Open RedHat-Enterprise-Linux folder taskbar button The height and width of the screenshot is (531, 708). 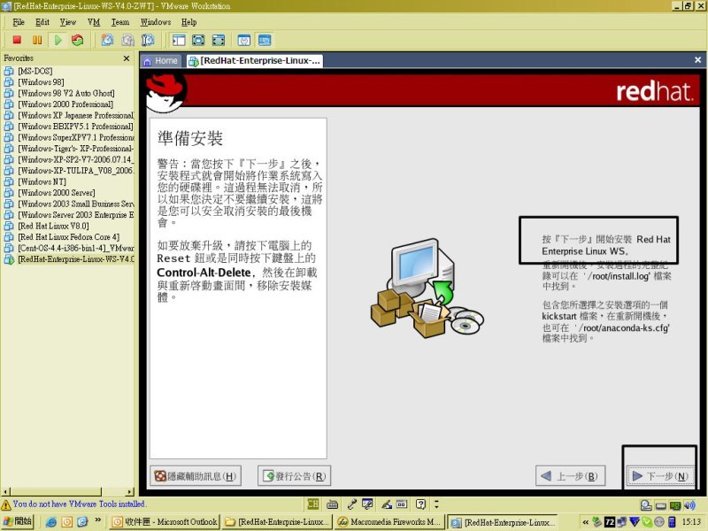coord(277,522)
